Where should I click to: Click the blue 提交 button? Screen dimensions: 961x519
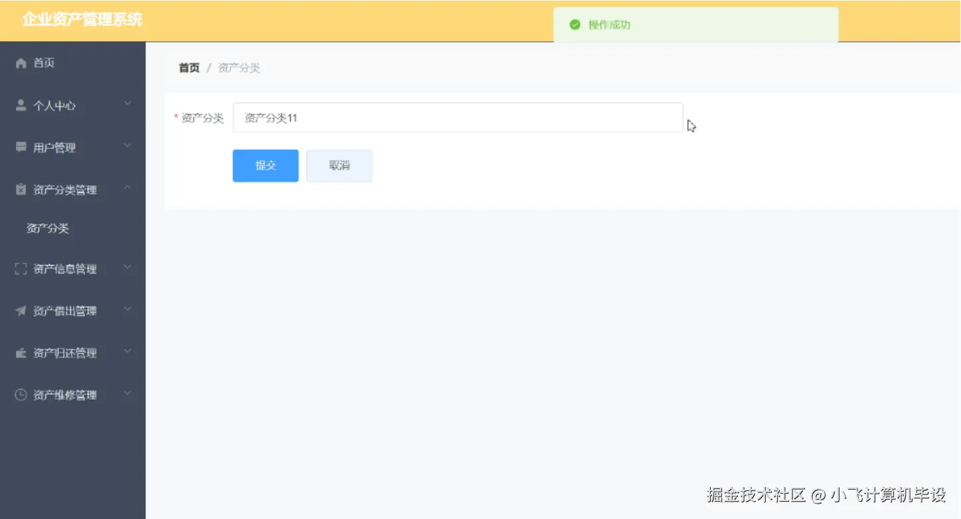pyautogui.click(x=265, y=166)
